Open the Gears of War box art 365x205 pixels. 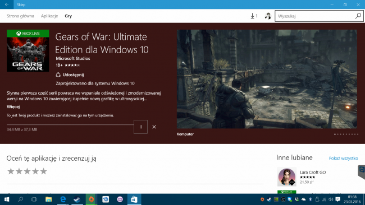[x=28, y=50]
